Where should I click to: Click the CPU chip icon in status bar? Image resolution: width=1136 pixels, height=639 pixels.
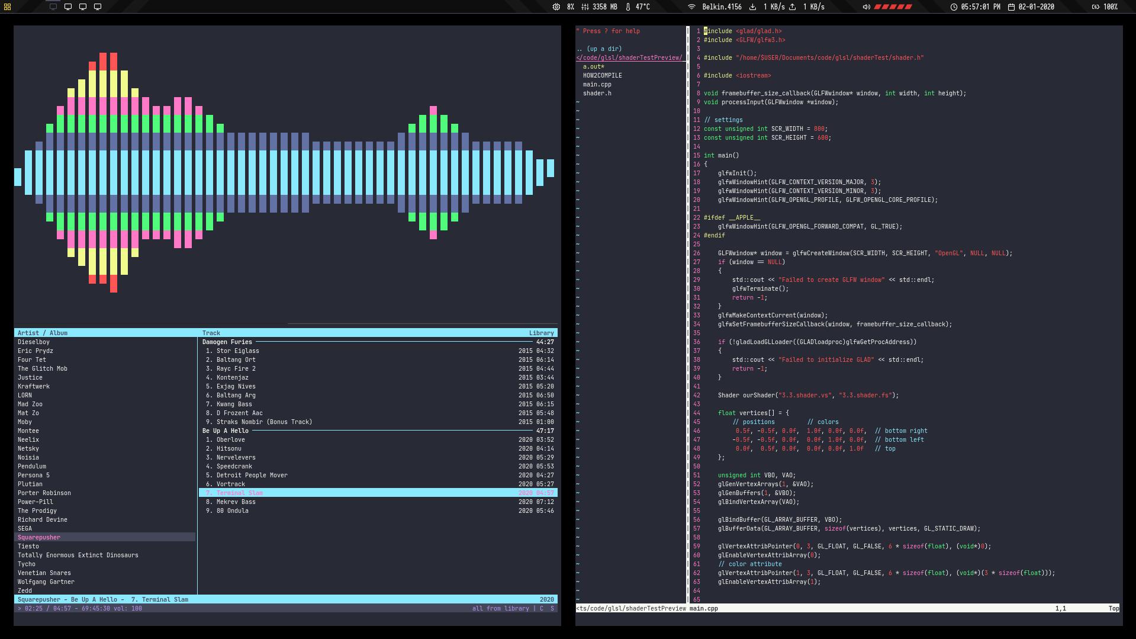click(x=556, y=7)
